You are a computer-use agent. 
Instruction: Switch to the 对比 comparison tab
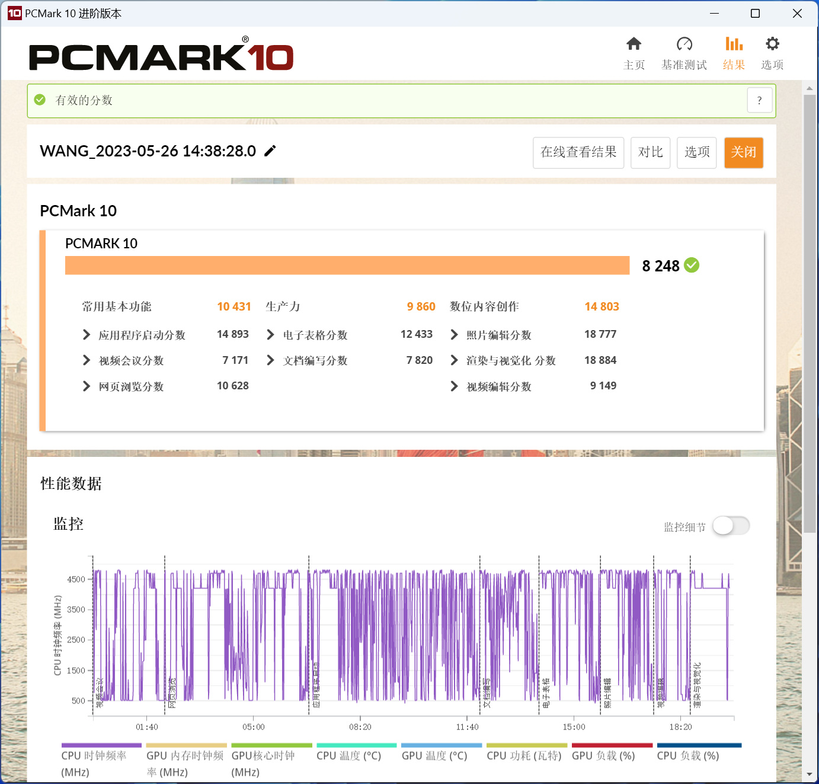pos(650,152)
